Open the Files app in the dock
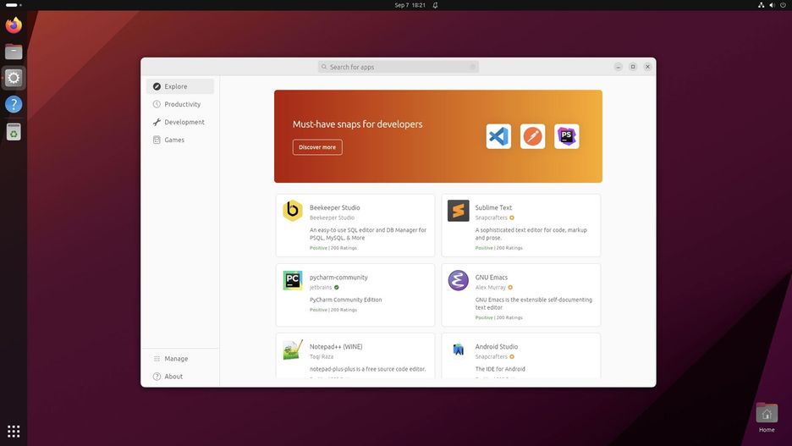Viewport: 792px width, 446px height. pos(14,51)
